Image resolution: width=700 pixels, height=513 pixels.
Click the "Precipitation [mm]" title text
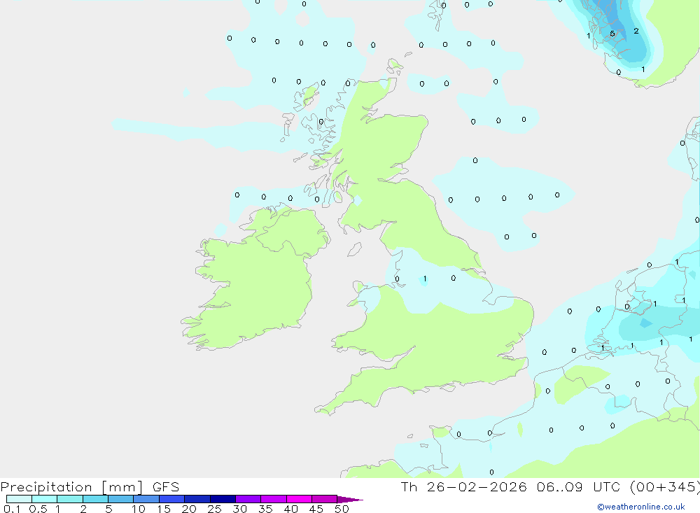click(x=71, y=487)
